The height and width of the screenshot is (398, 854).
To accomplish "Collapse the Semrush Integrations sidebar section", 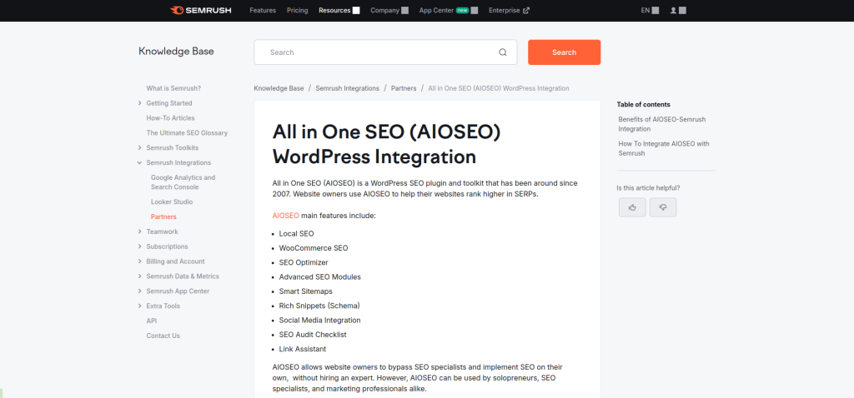I will coord(139,163).
